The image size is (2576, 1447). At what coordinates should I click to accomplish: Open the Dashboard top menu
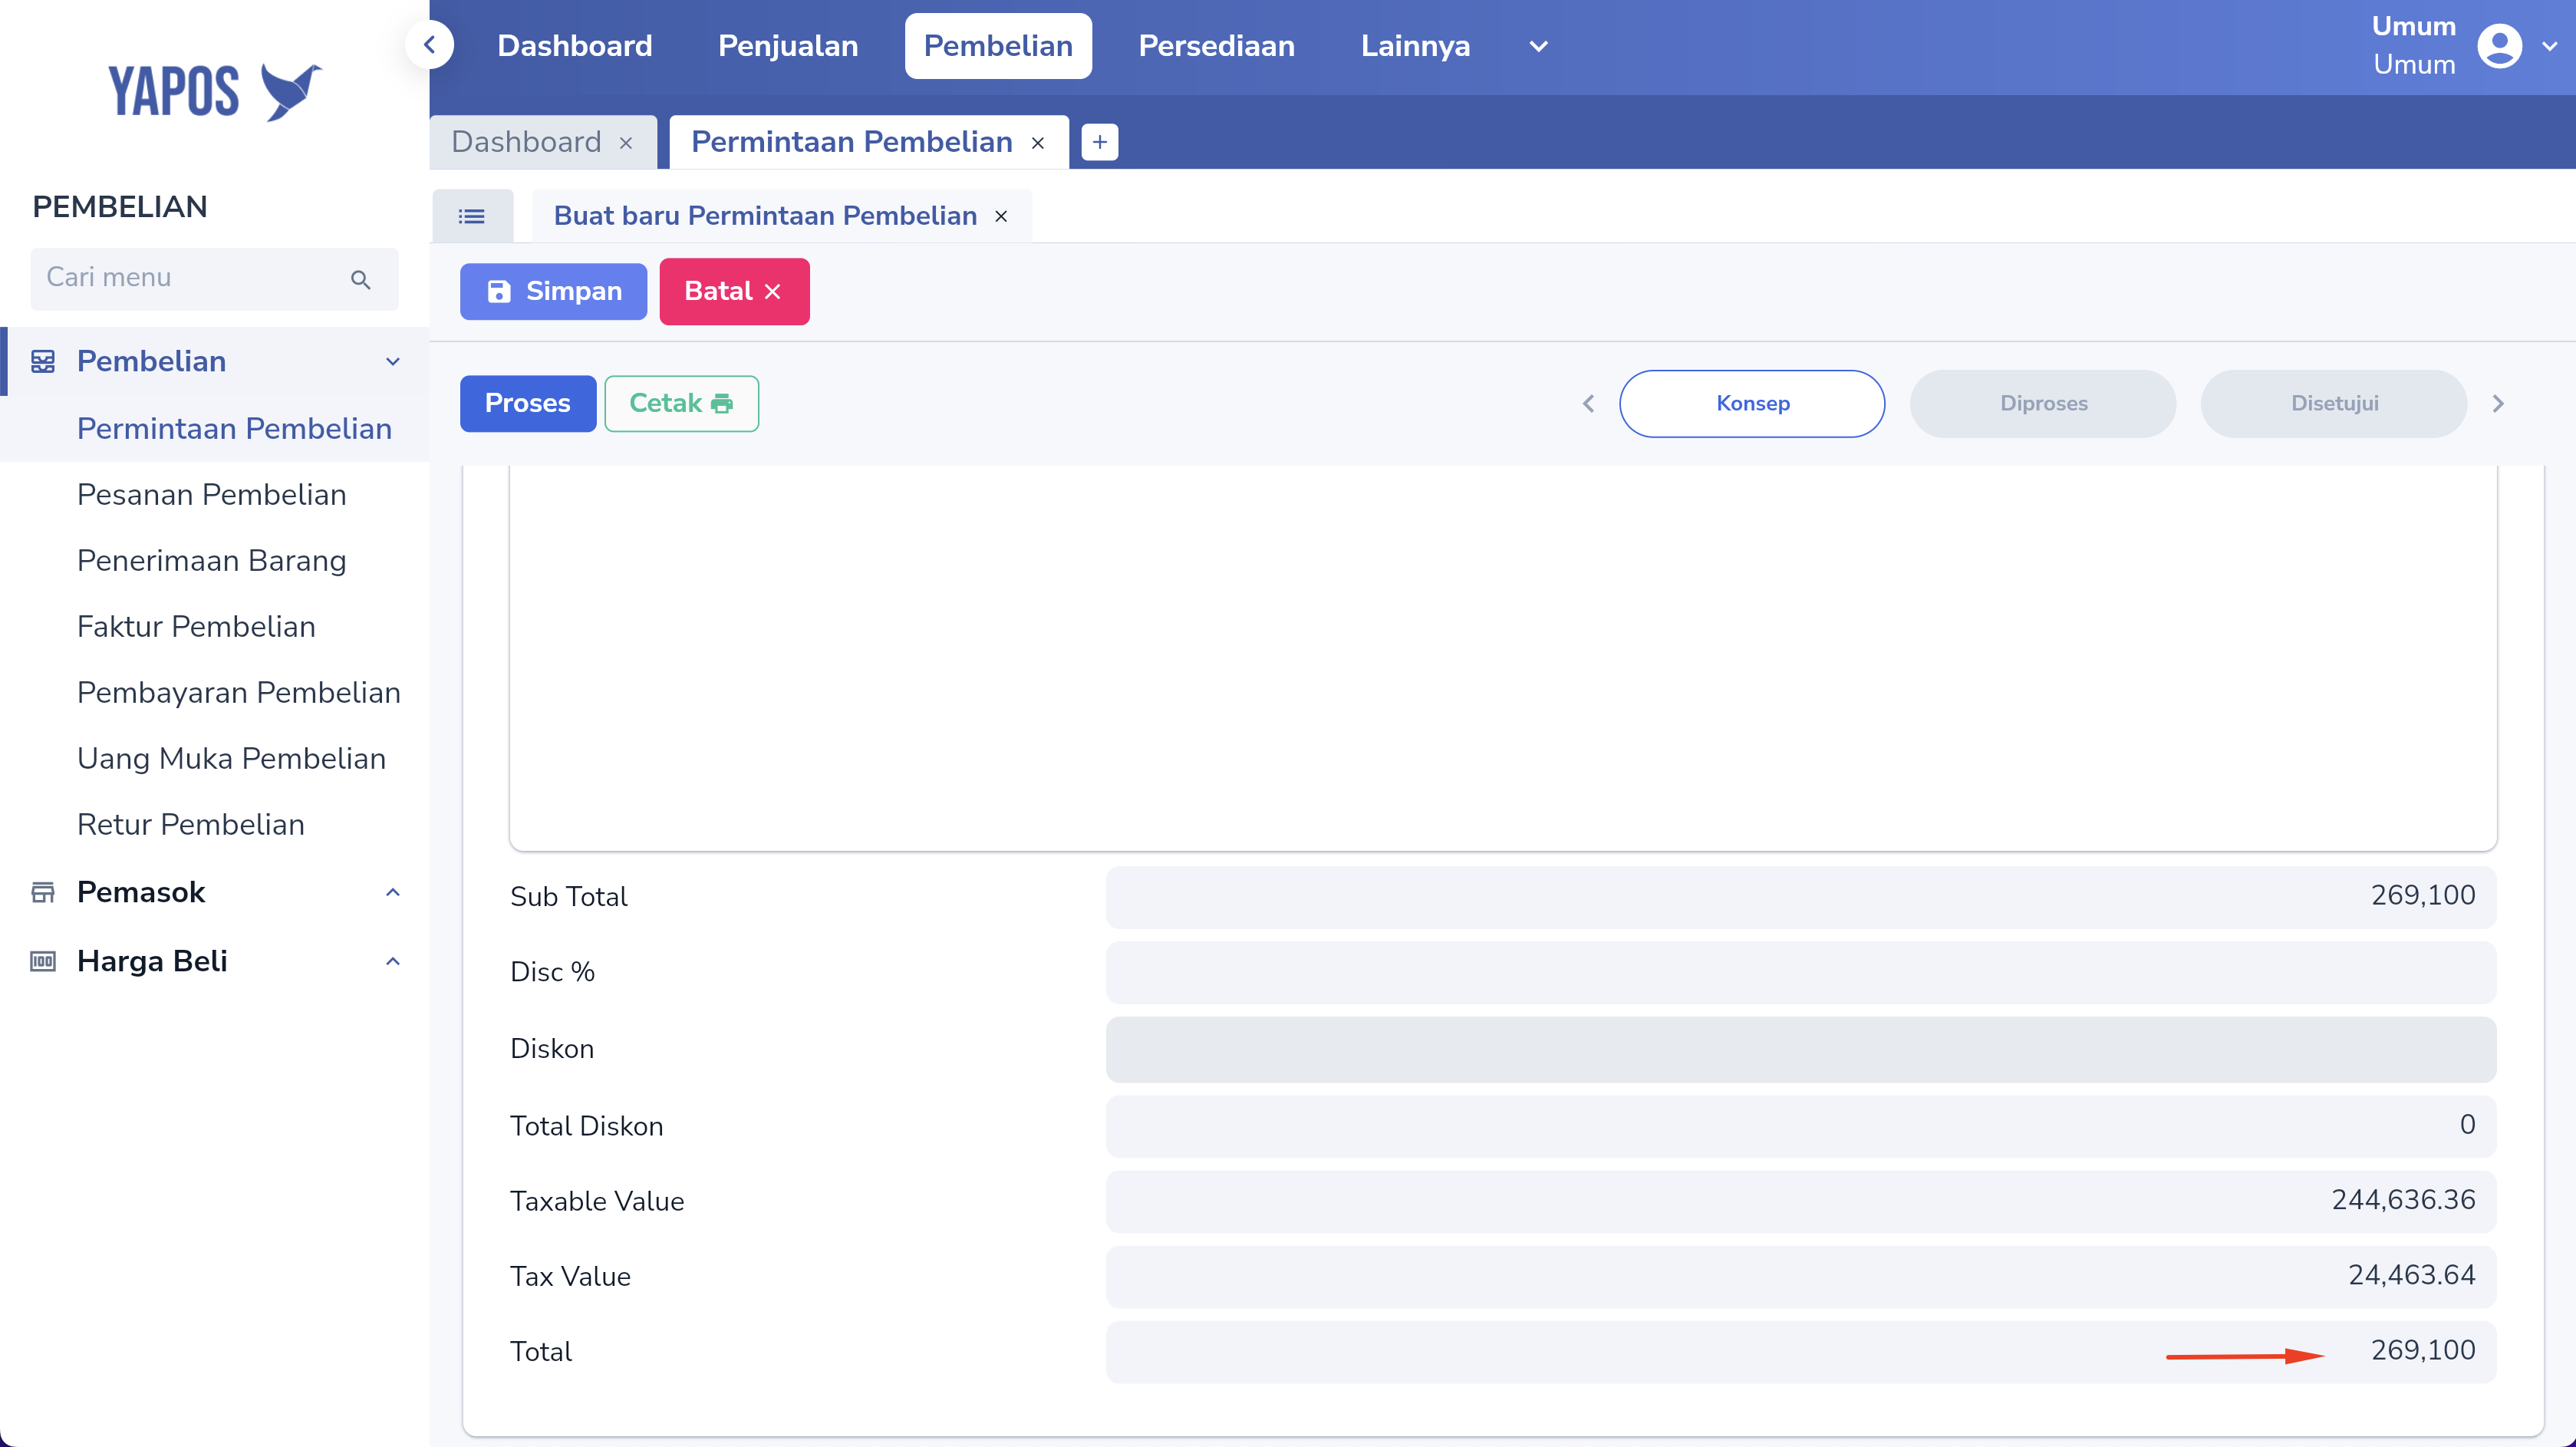pyautogui.click(x=575, y=46)
